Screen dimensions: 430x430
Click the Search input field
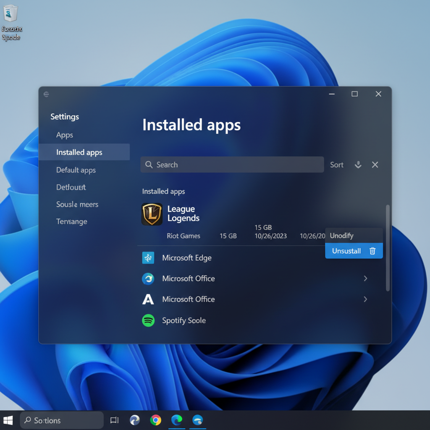[231, 165]
